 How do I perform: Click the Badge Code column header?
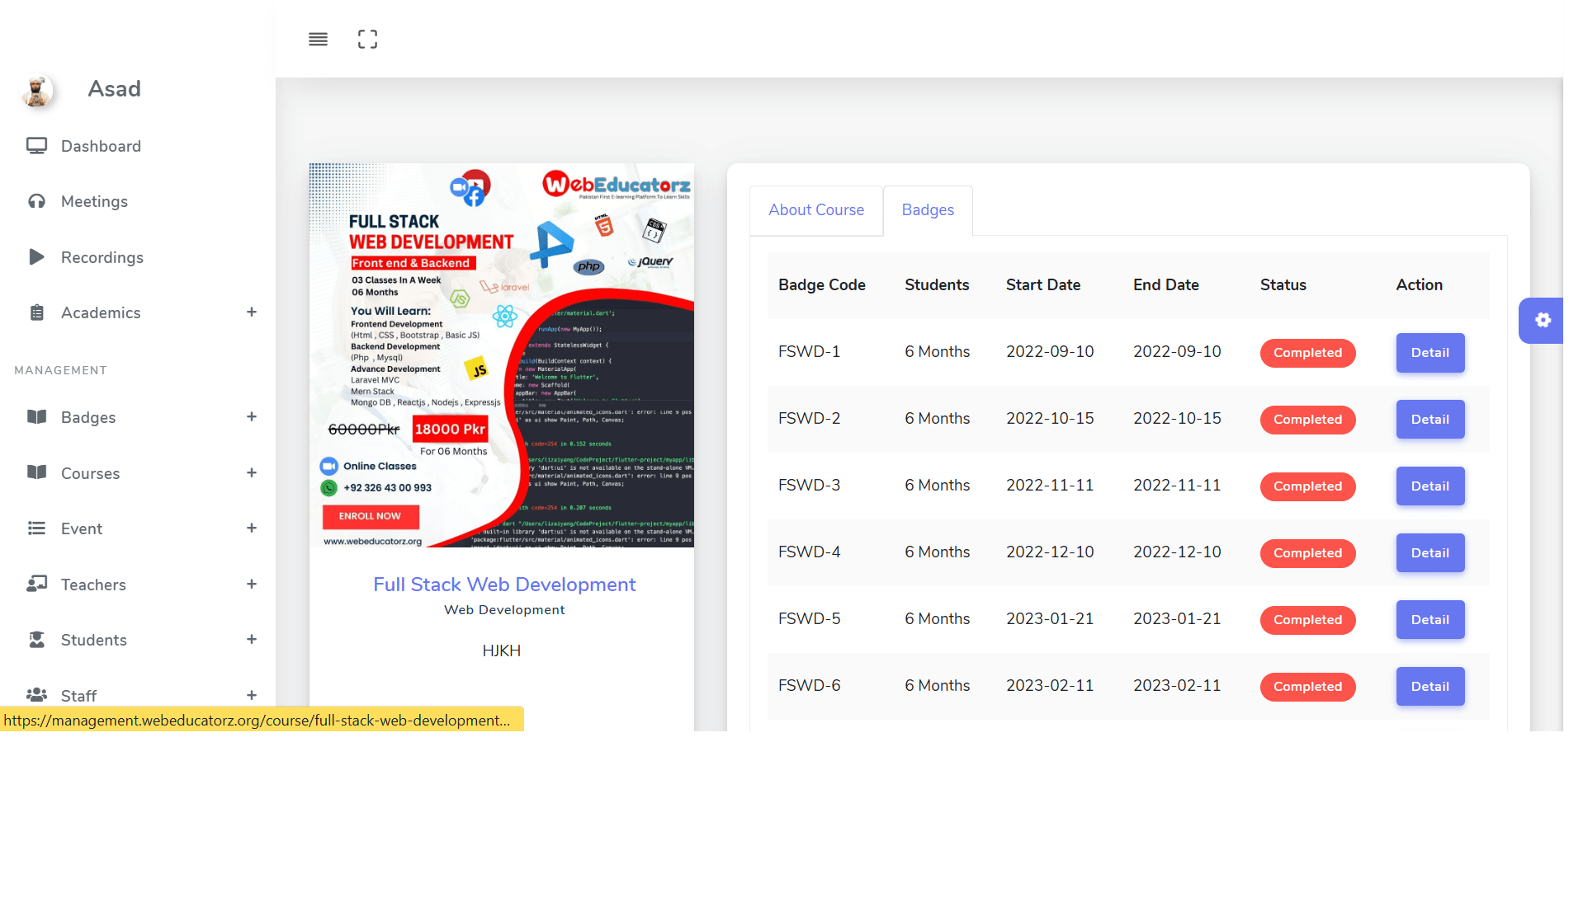(x=822, y=285)
